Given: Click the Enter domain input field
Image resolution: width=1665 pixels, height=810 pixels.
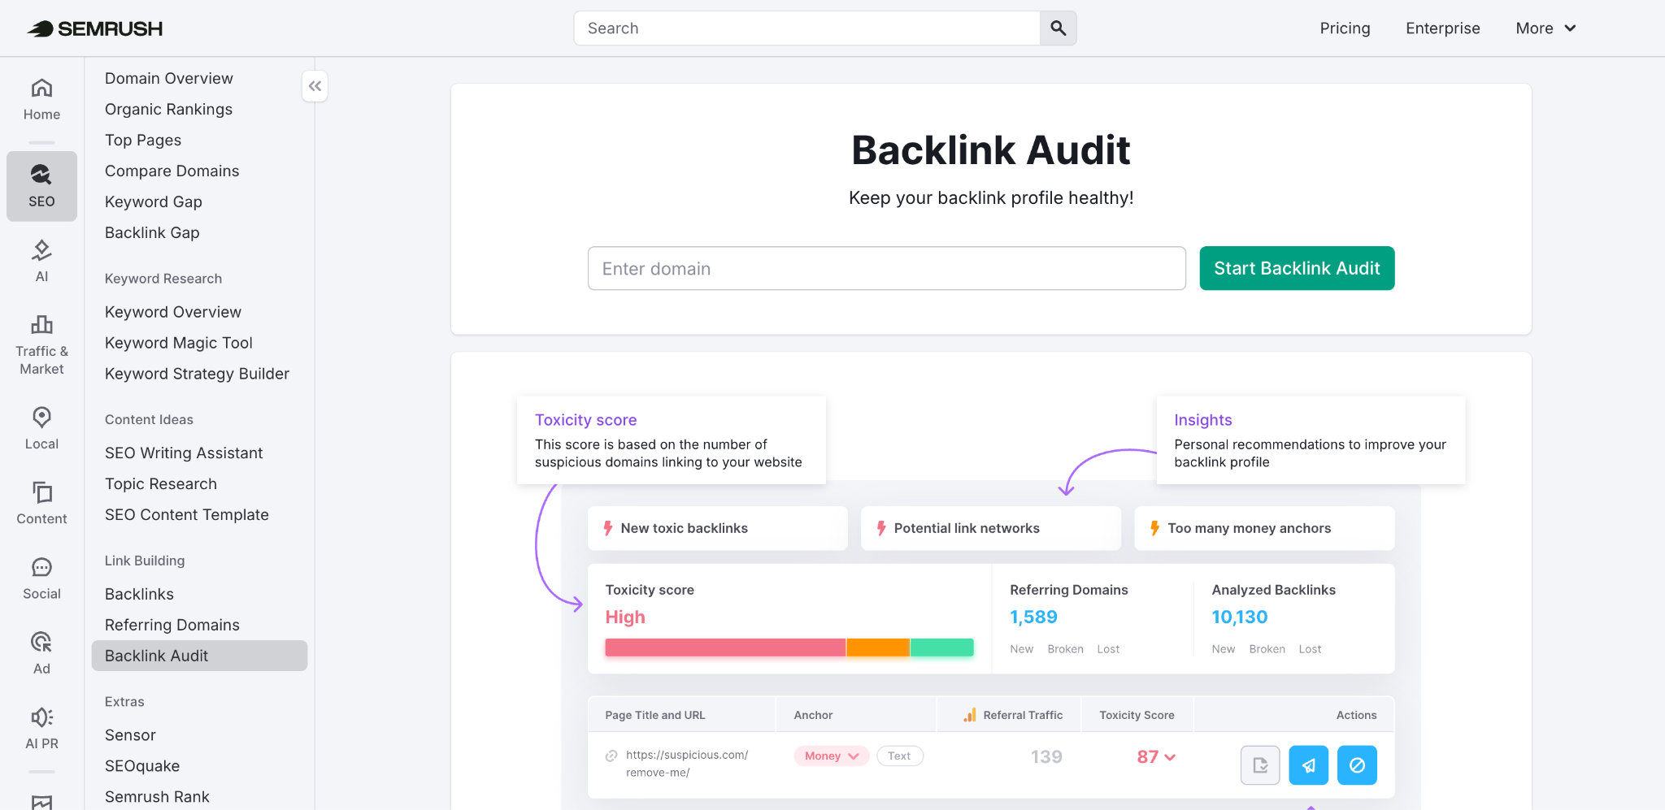Looking at the screenshot, I should point(887,268).
